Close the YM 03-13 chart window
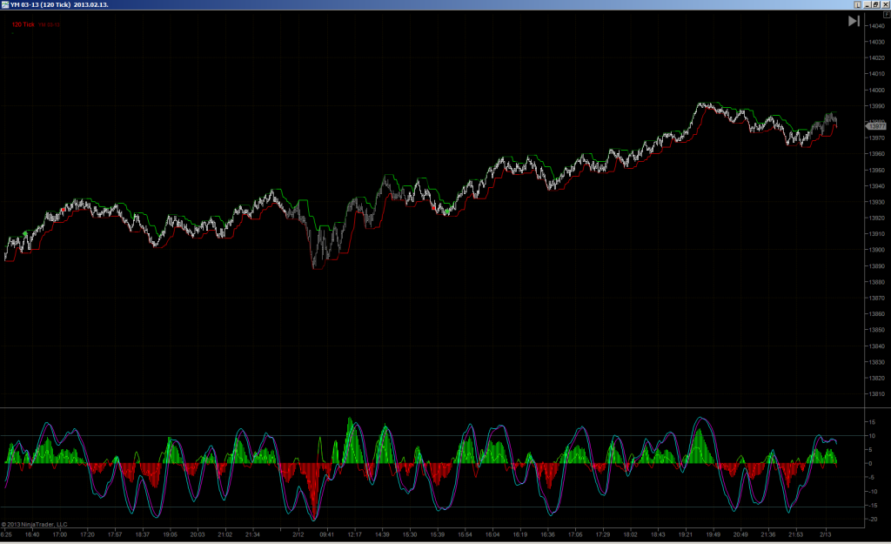This screenshot has width=891, height=544. pos(885,4)
